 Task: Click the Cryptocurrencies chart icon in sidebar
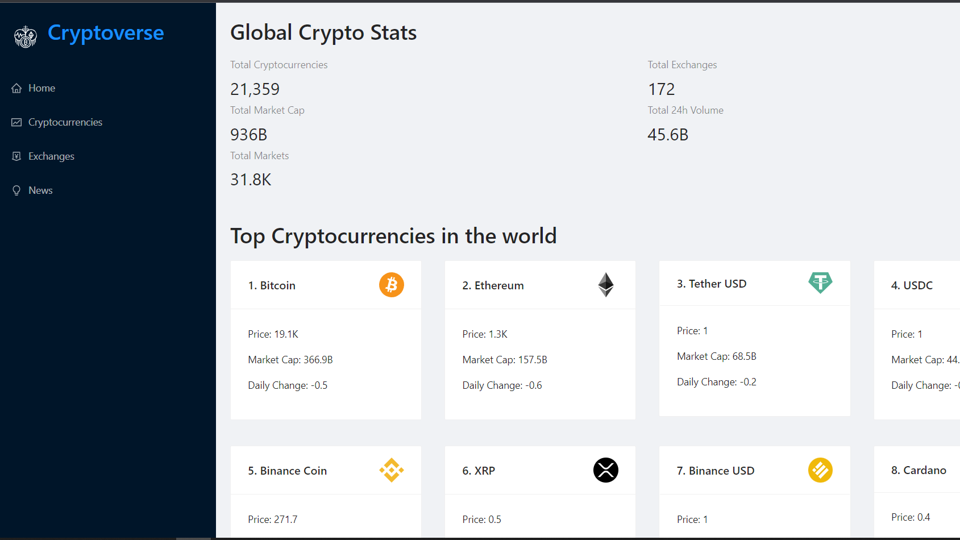(16, 122)
